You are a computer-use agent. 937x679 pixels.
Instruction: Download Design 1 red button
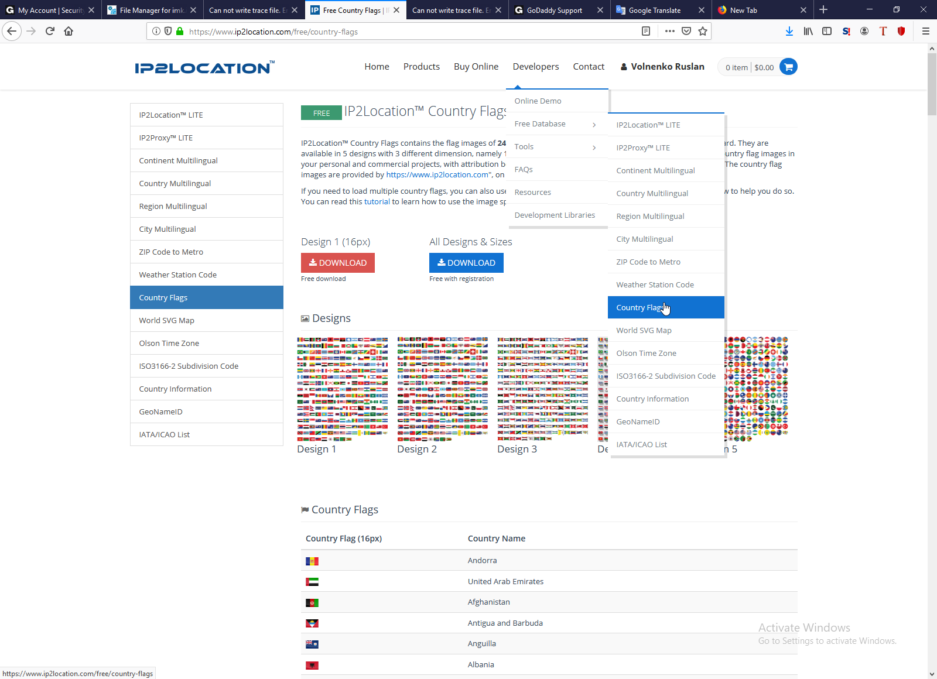coord(338,263)
